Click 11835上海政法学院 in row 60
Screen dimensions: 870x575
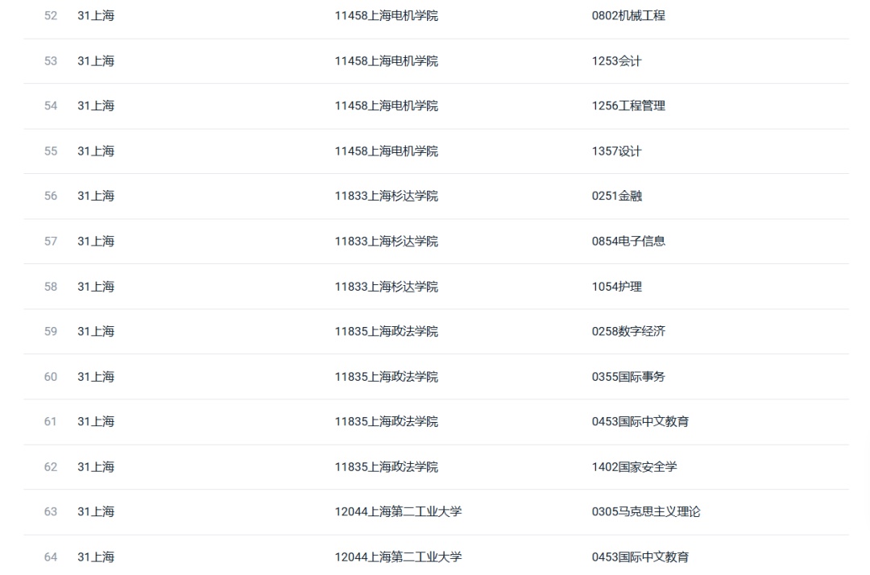[386, 377]
